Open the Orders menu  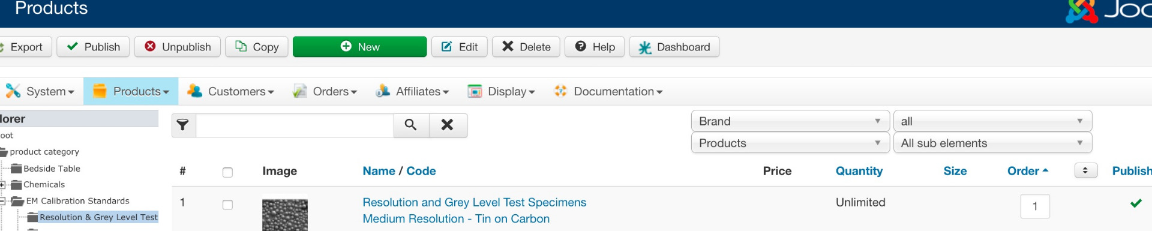[325, 91]
